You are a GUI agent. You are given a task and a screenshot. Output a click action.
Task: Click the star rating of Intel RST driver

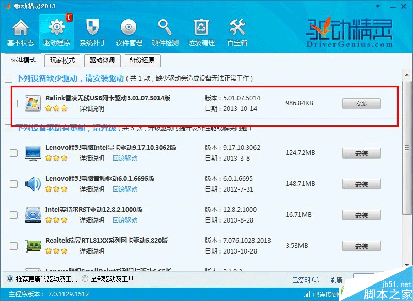[x=56, y=220]
